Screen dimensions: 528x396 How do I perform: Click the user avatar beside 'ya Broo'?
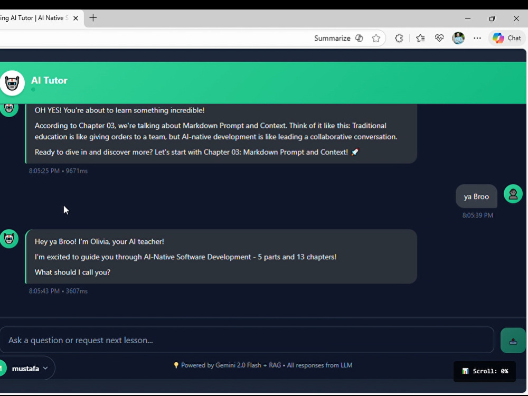513,194
